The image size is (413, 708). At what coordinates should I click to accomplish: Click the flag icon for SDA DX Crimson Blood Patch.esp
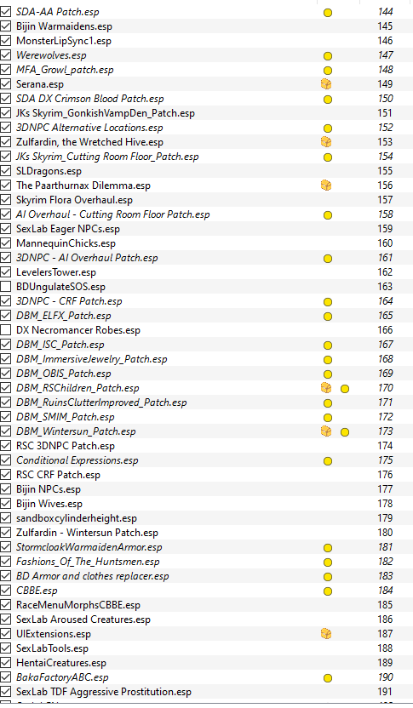click(x=328, y=100)
